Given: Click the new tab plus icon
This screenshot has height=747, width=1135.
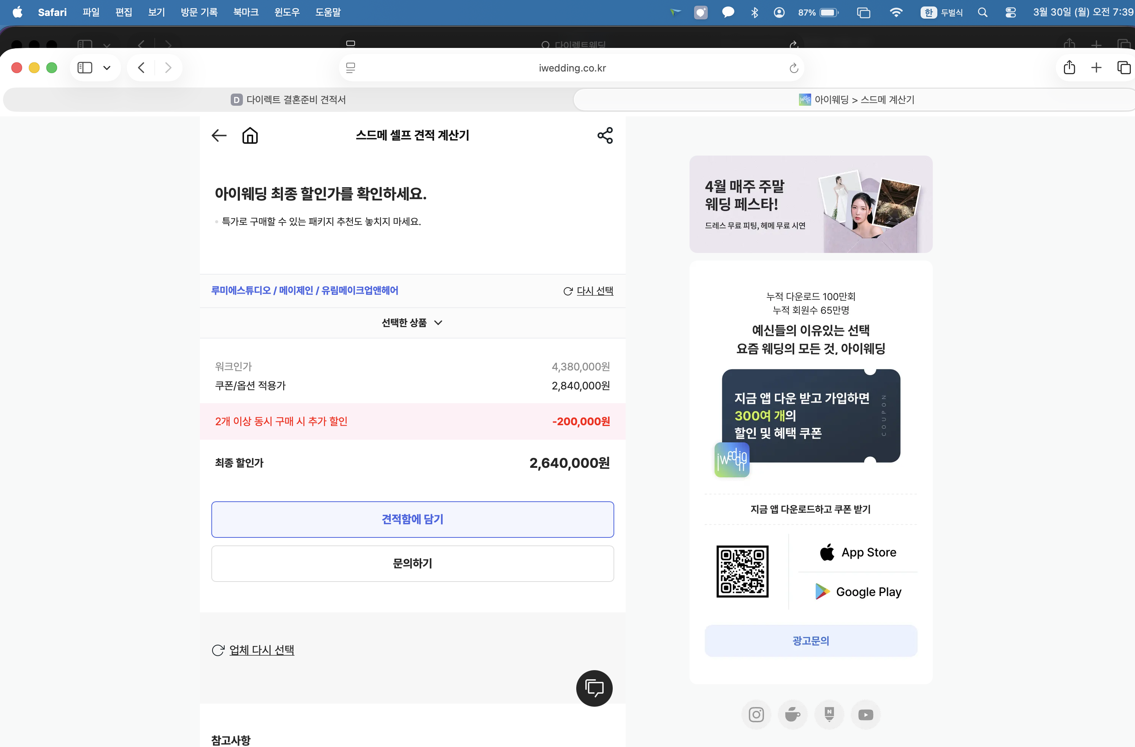Looking at the screenshot, I should tap(1096, 67).
